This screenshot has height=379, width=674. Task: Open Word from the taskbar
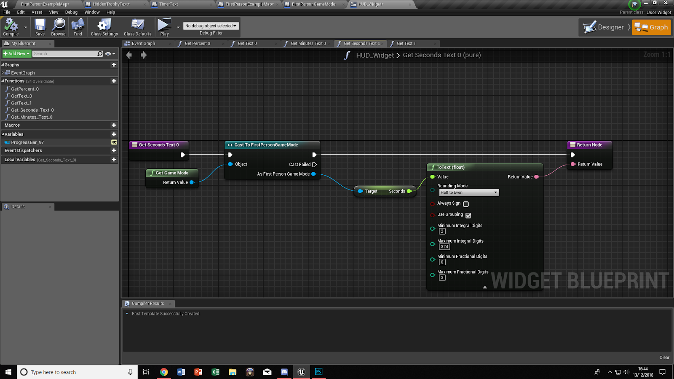coord(181,372)
